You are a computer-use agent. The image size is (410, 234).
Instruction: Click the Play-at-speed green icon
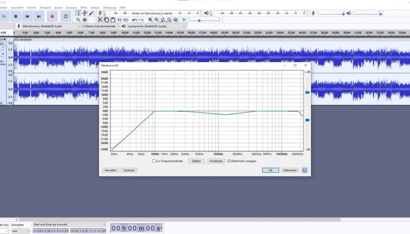click(x=184, y=20)
